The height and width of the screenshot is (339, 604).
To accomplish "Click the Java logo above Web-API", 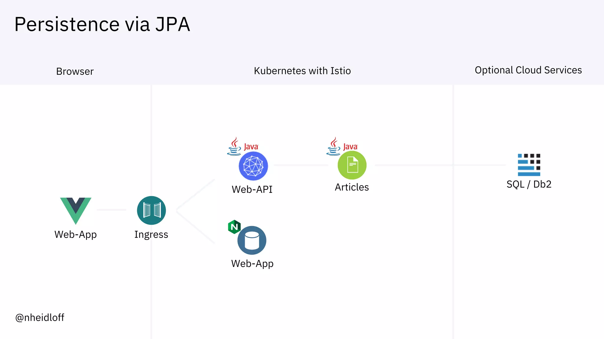I will [x=243, y=146].
